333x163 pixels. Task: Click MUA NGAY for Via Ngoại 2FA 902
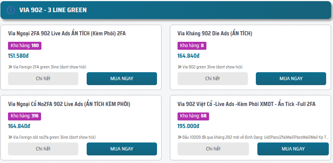click(122, 79)
